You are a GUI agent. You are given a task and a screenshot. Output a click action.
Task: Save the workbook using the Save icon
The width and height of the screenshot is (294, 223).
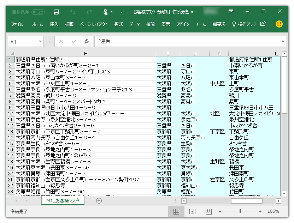[56, 11]
